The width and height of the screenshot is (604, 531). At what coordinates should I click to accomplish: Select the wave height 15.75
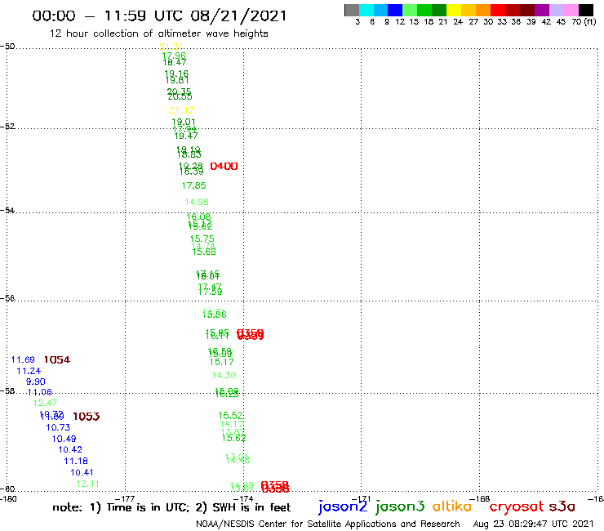202,239
